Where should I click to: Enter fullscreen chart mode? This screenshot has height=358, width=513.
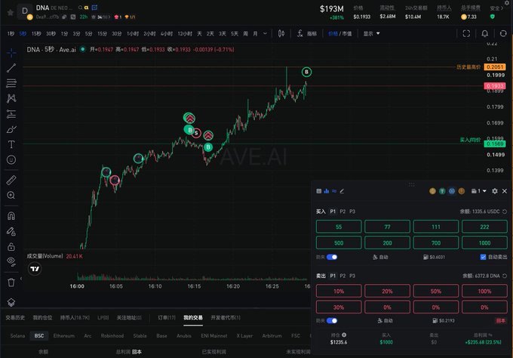tap(466, 33)
